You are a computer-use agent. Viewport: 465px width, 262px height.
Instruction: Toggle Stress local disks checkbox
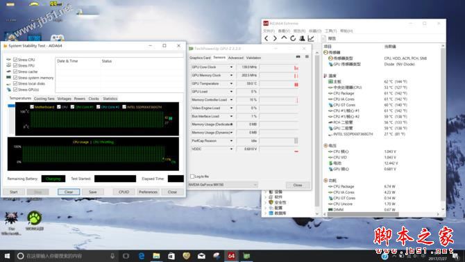coord(15,83)
